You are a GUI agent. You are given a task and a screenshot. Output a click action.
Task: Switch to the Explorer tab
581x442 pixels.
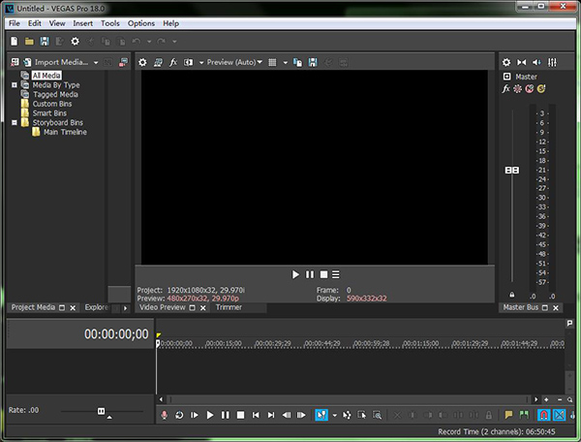click(x=96, y=307)
